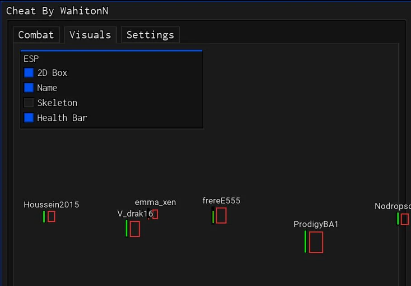
Task: Click the small red box beside emma_xen
Action: point(155,214)
